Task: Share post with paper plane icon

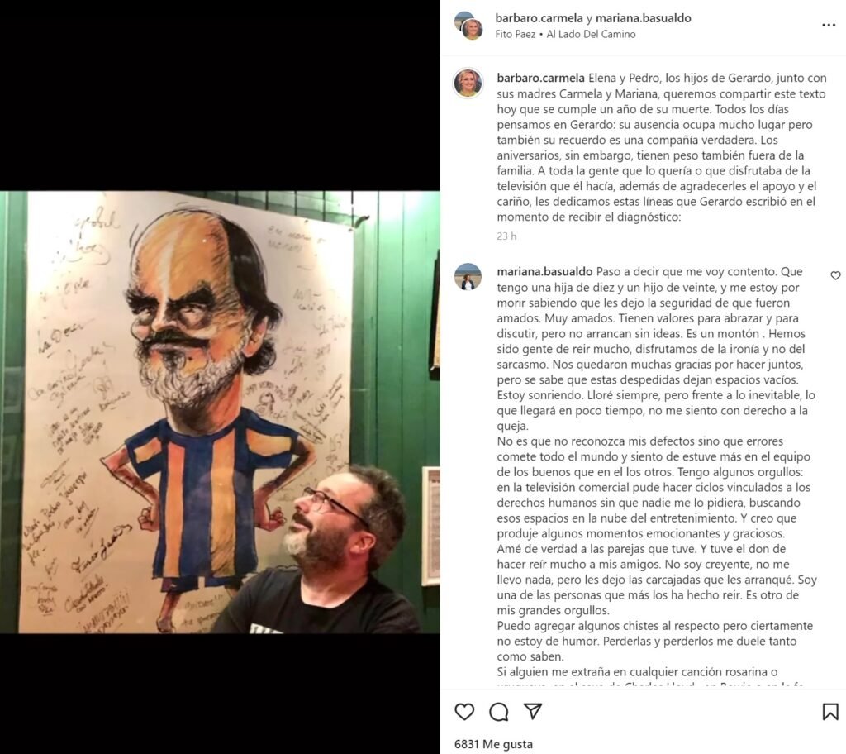Action: pyautogui.click(x=533, y=711)
